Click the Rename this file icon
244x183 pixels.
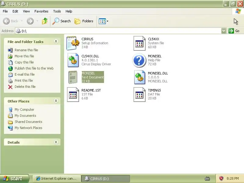[10, 50]
